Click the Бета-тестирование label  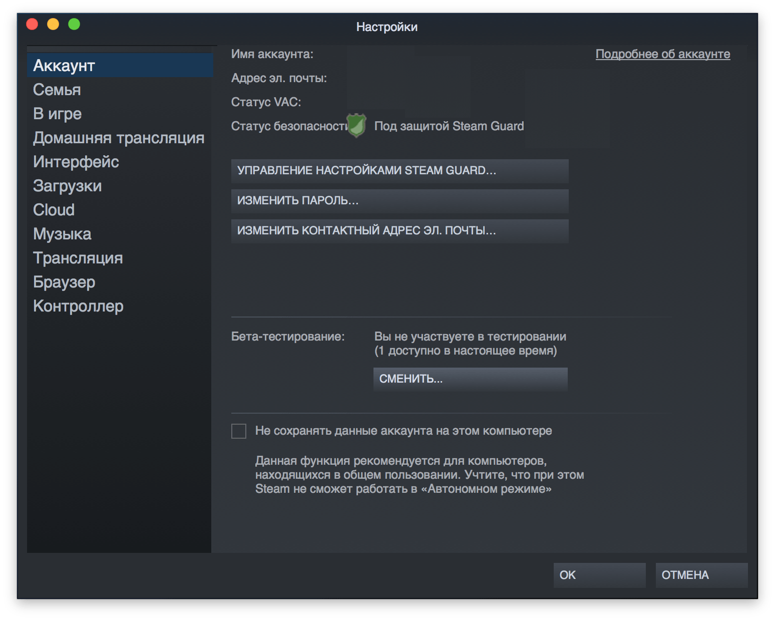tap(288, 337)
